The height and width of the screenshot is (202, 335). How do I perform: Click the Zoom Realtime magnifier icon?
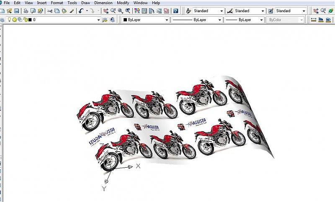click(113, 11)
